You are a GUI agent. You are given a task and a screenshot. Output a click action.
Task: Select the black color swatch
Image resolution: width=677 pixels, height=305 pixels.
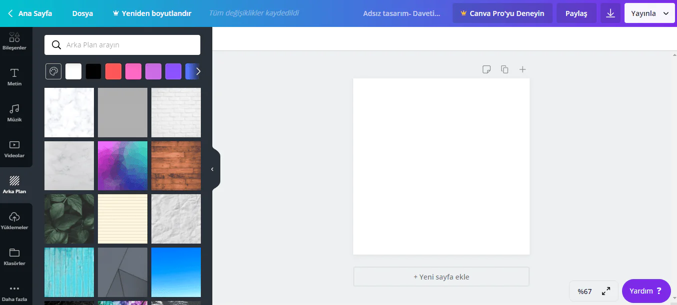click(x=93, y=71)
